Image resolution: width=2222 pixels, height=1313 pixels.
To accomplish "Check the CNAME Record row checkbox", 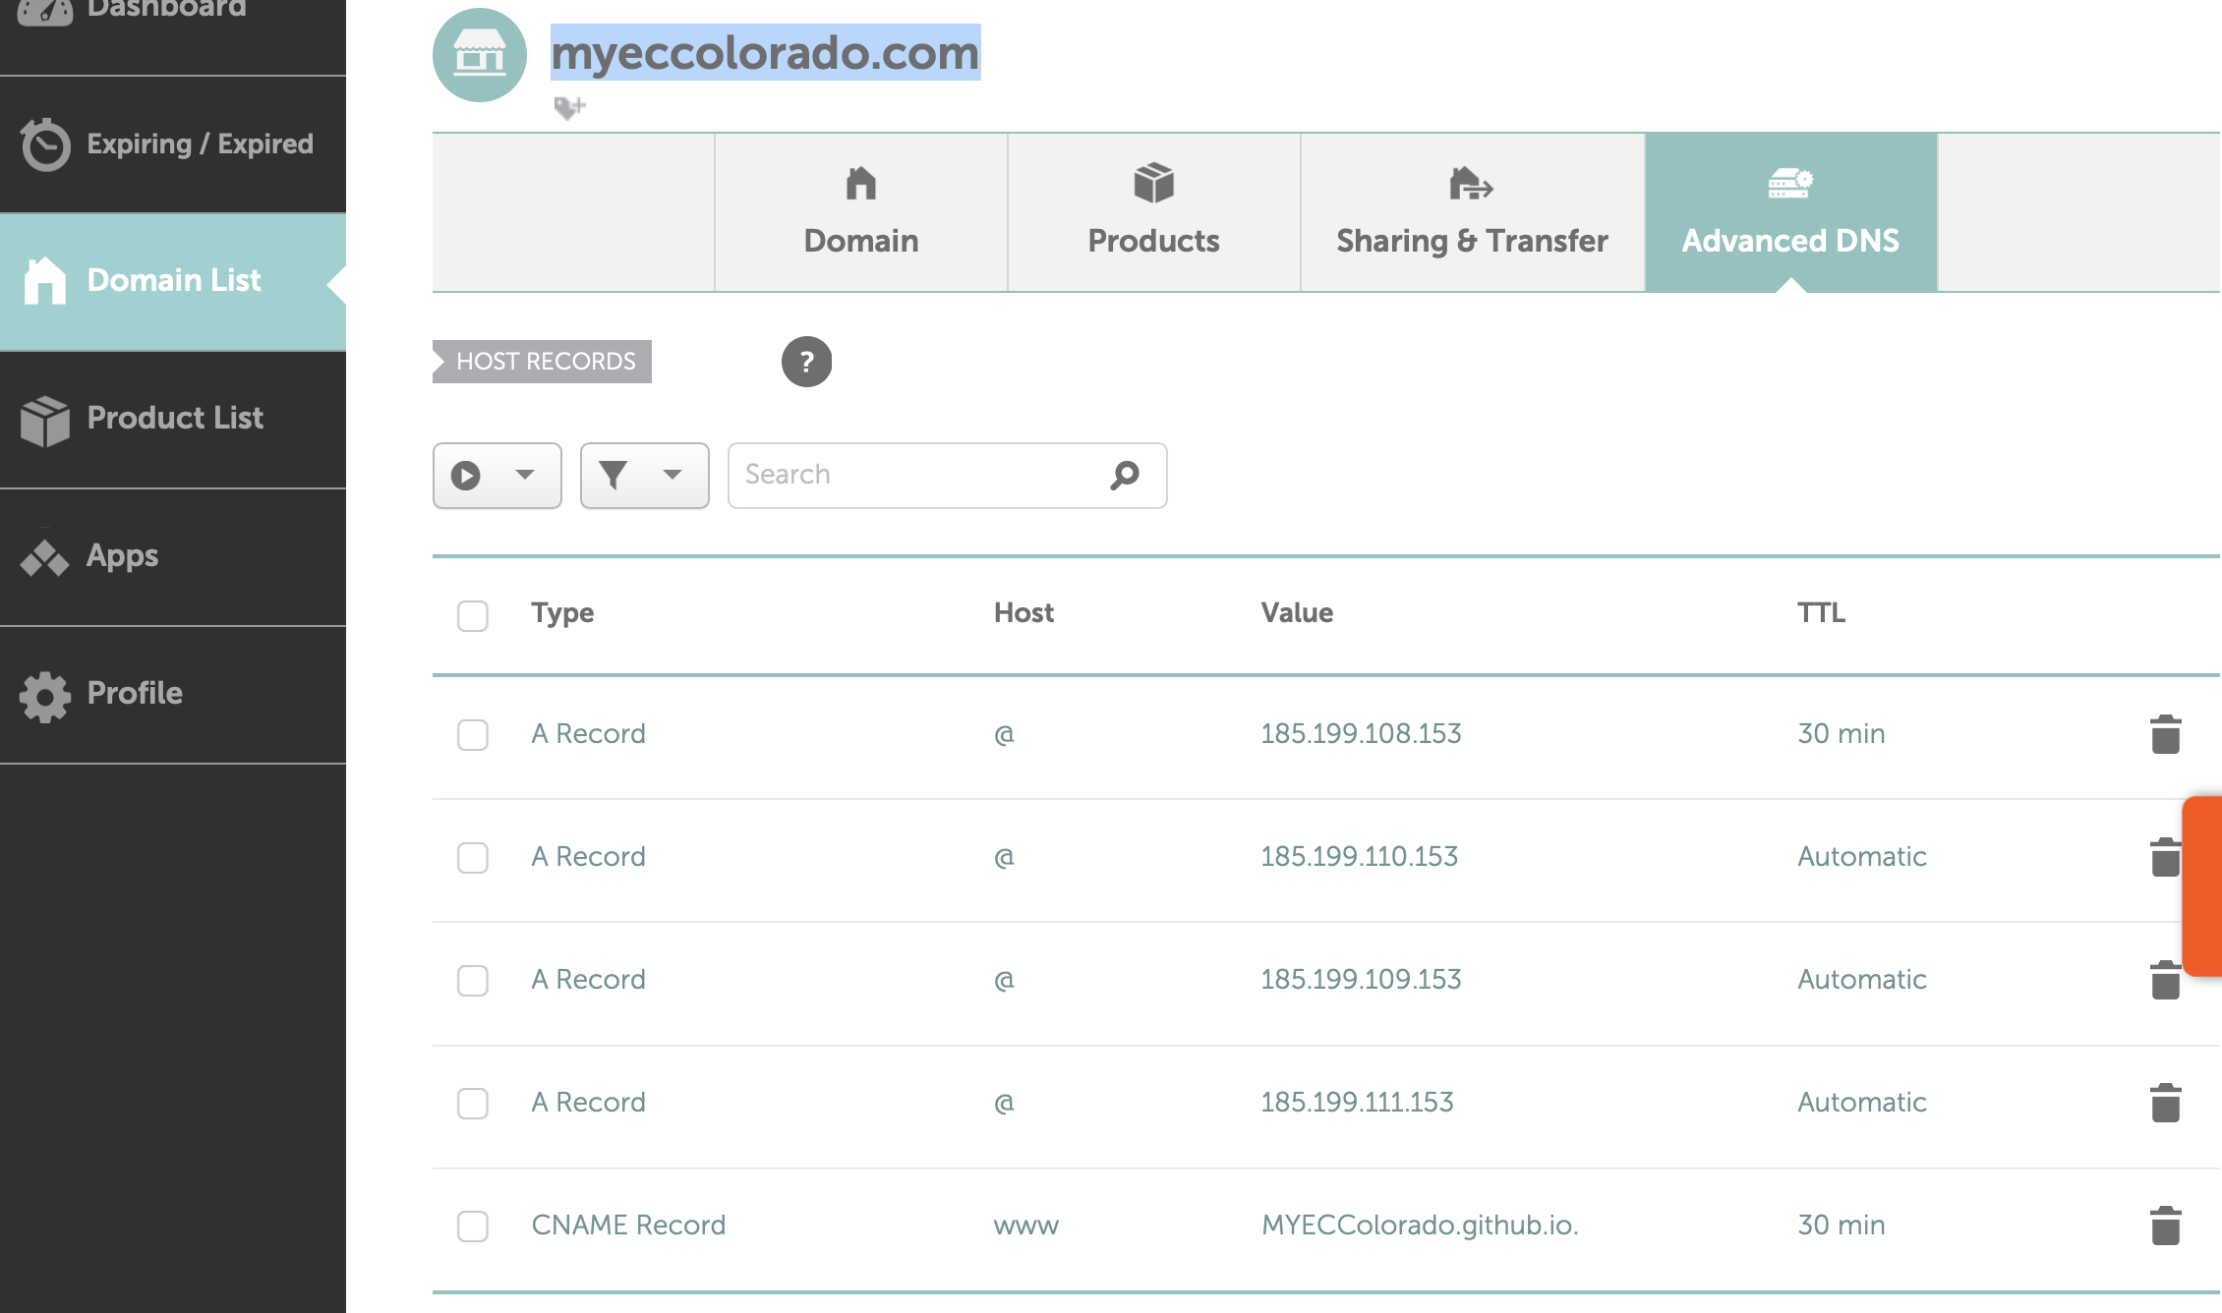I will pyautogui.click(x=473, y=1227).
